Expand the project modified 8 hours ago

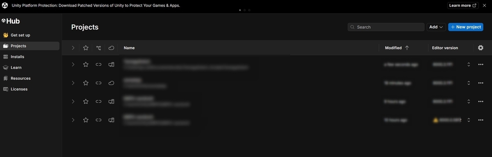click(x=73, y=101)
